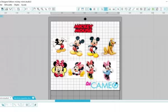The height and width of the screenshot is (112, 168).
Task: Open the Fill Color pentagon icon
Action: pos(90,9)
